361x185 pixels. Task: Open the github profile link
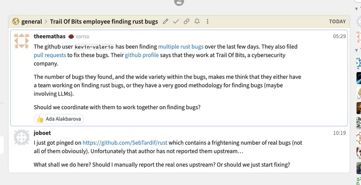(x=142, y=55)
